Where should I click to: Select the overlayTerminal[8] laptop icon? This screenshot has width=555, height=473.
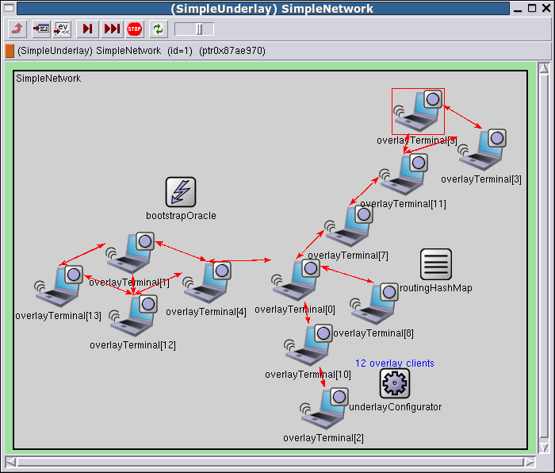374,304
